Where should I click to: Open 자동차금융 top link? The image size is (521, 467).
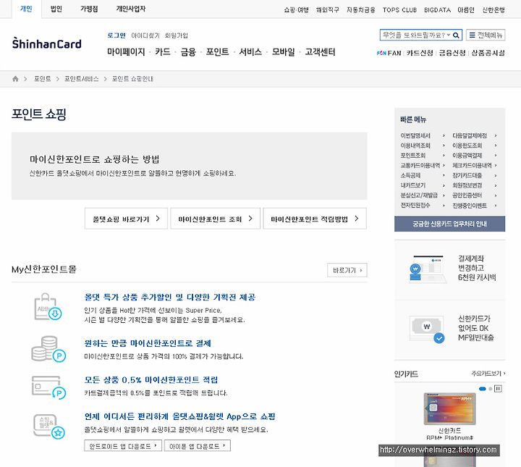[x=360, y=10]
